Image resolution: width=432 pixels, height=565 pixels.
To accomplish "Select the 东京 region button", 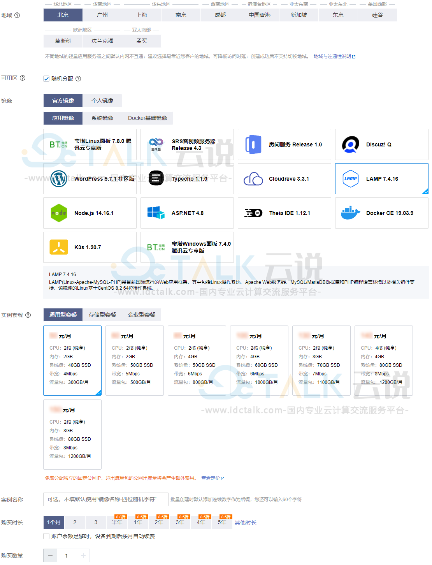I will click(x=338, y=15).
